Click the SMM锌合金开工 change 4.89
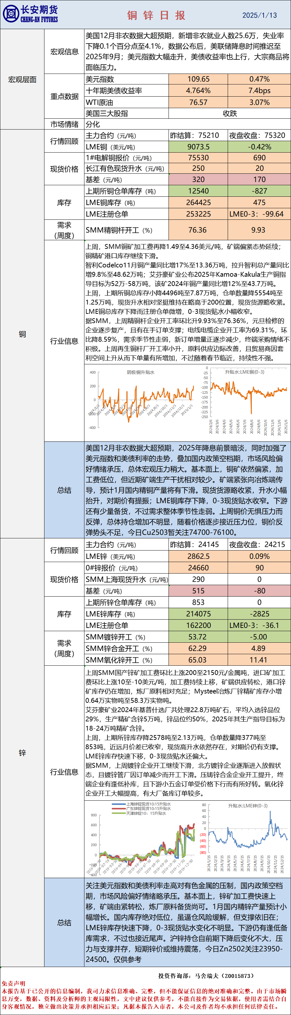This screenshot has height=1015, width=291. click(x=259, y=648)
